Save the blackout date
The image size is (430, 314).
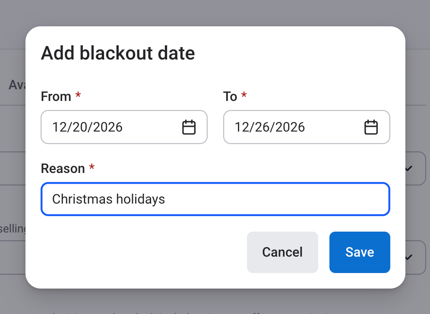click(360, 252)
